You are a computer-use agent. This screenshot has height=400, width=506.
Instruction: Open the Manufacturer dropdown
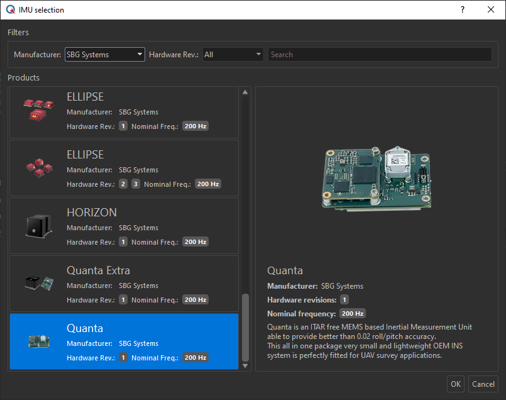[x=104, y=55]
